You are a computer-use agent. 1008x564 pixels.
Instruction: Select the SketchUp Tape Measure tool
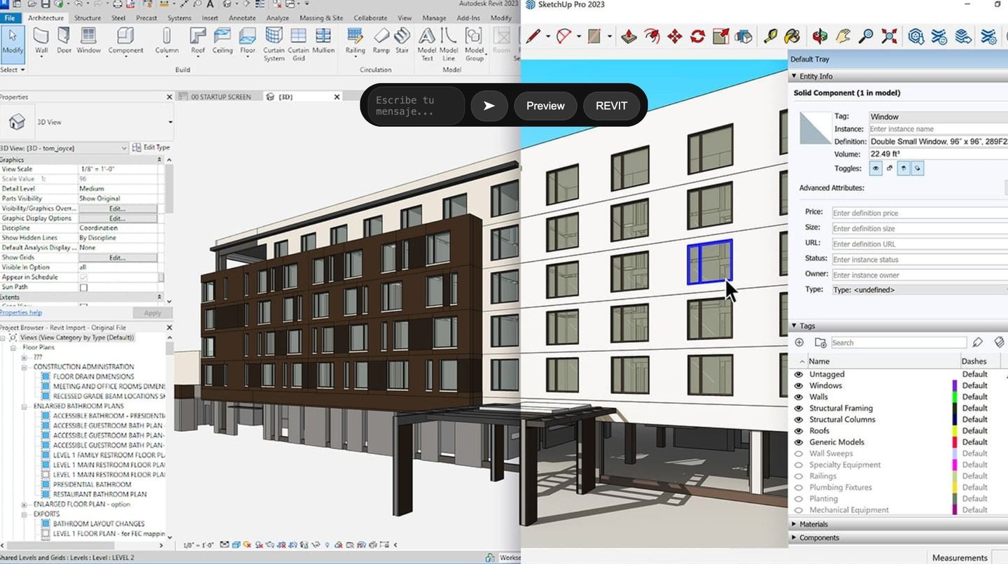pos(771,36)
